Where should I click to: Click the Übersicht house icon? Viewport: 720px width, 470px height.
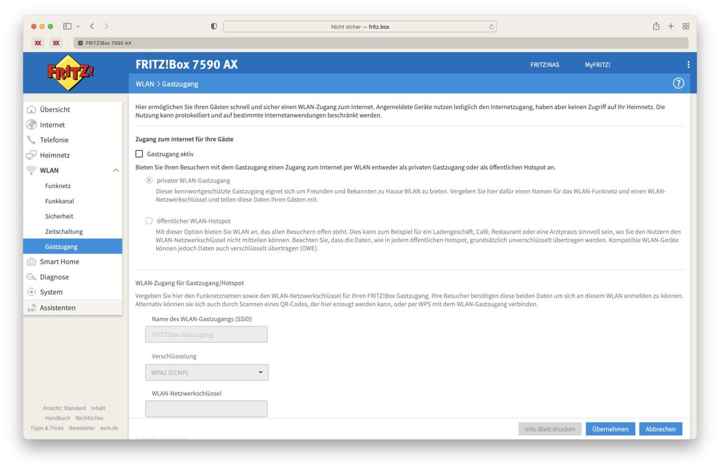pos(31,110)
